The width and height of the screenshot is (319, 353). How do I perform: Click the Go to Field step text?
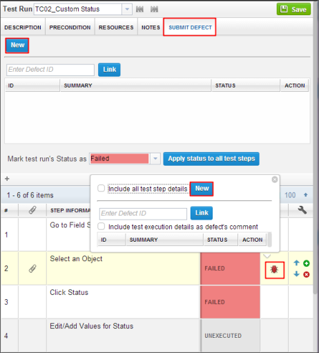pos(70,225)
